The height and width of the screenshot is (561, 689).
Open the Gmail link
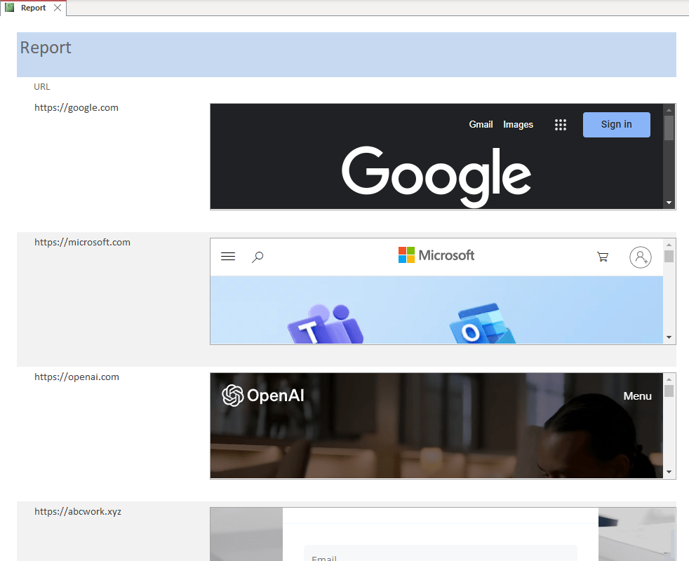click(x=481, y=124)
